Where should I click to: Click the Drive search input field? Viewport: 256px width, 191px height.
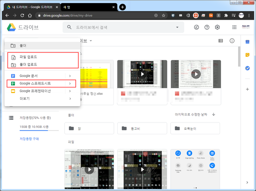[124, 27]
